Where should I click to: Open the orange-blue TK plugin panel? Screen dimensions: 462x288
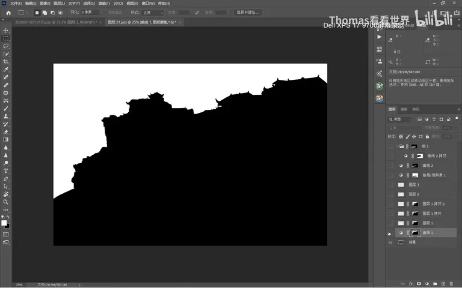[379, 98]
